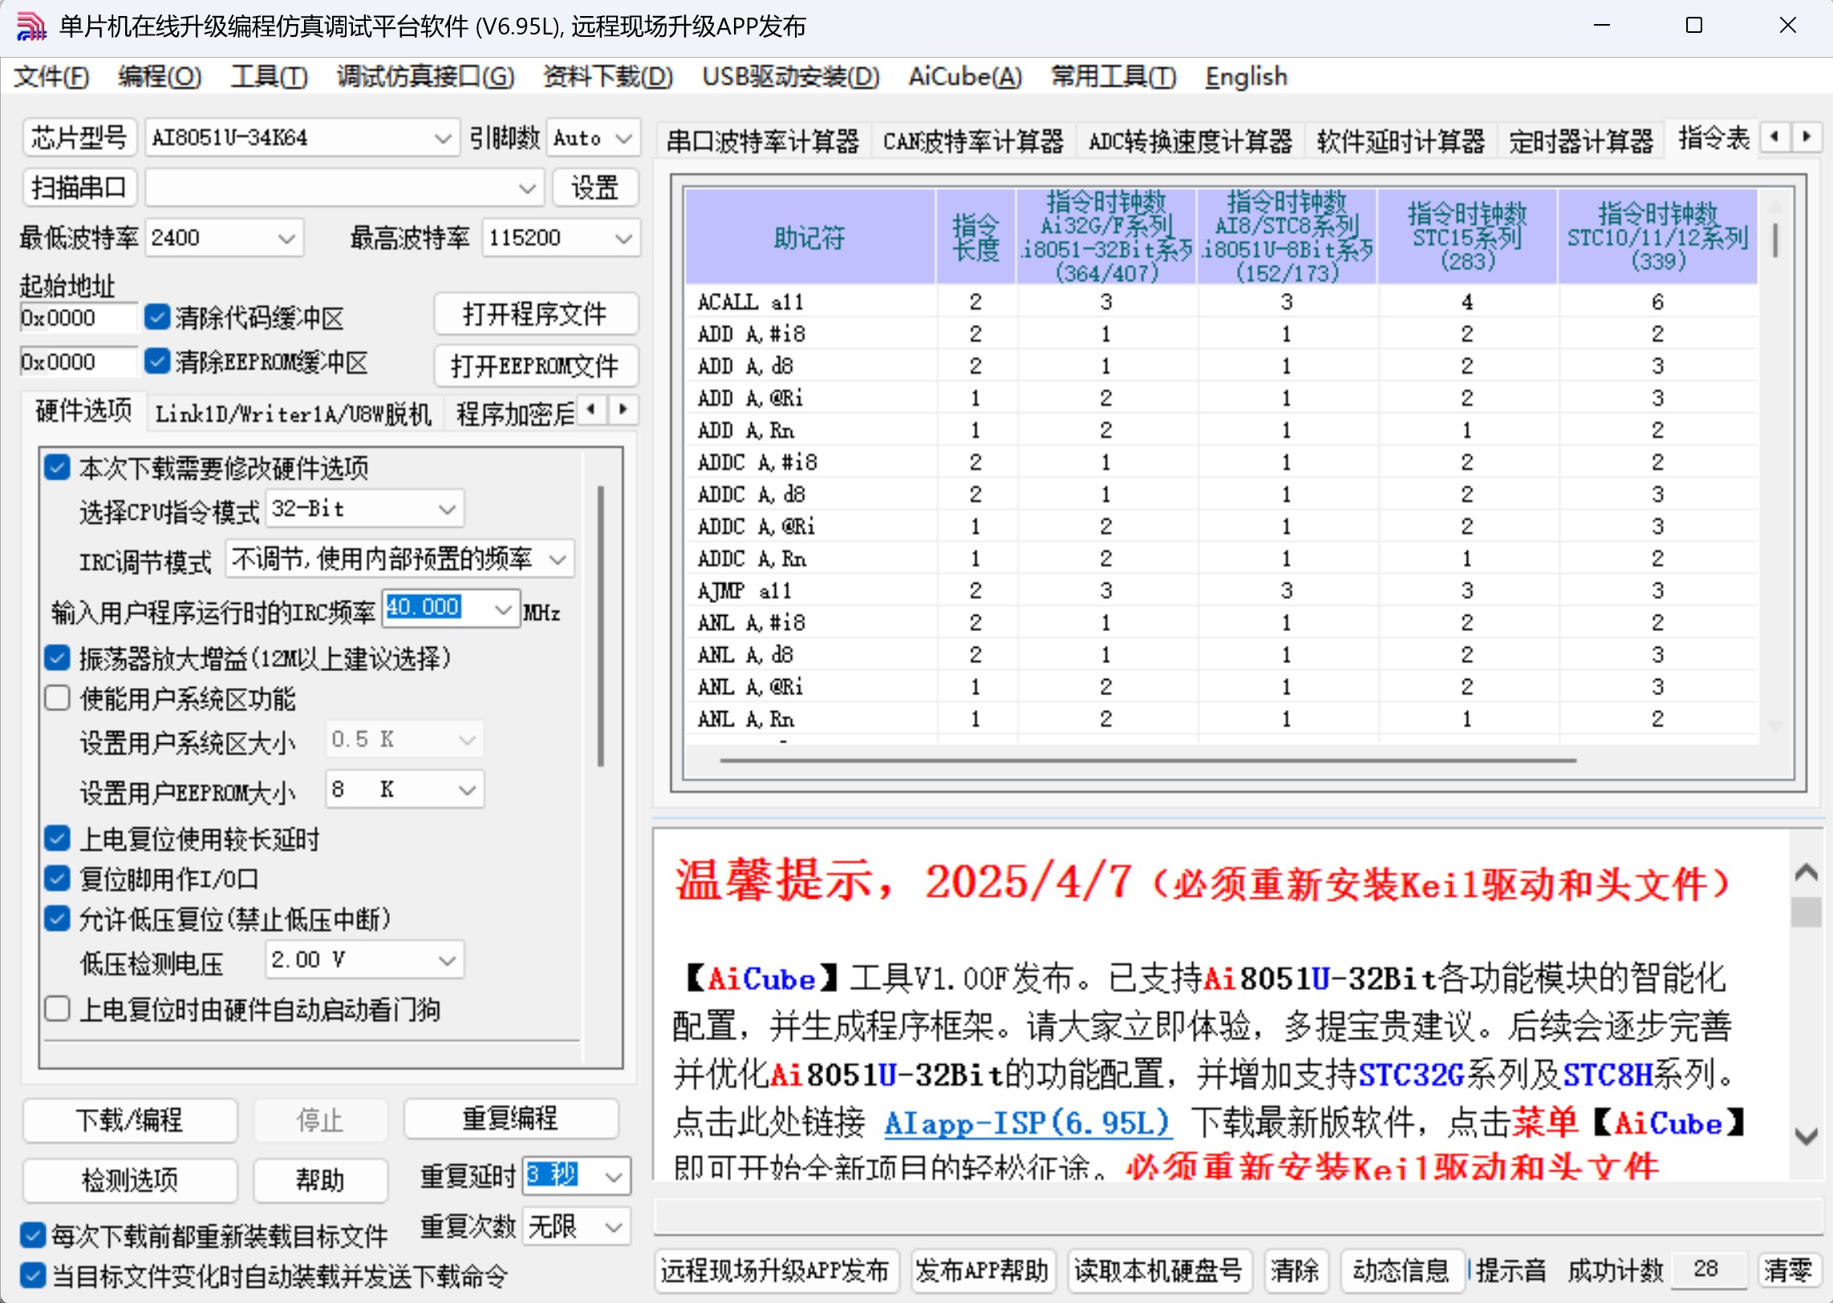Click 清零 success counter button
1833x1303 pixels.
(1787, 1270)
